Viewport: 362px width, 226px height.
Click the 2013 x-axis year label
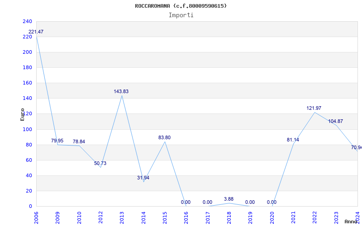pos(122,218)
